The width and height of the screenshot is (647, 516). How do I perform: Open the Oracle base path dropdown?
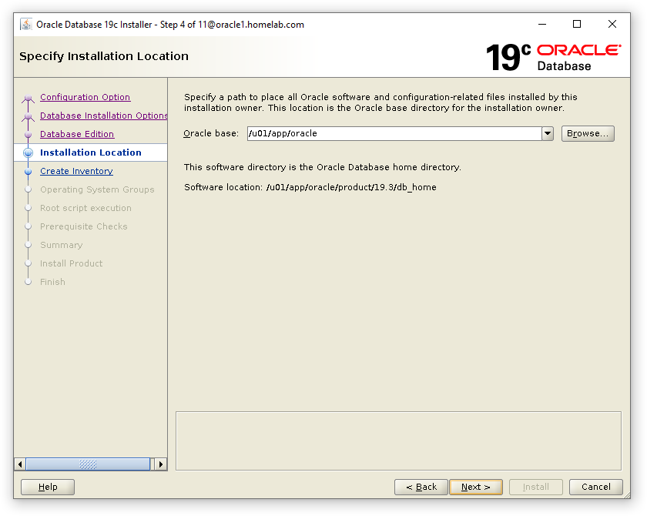[x=547, y=133]
